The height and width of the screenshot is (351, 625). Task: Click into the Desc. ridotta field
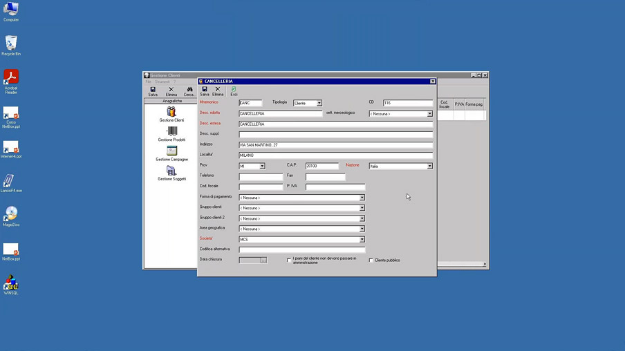(x=281, y=113)
